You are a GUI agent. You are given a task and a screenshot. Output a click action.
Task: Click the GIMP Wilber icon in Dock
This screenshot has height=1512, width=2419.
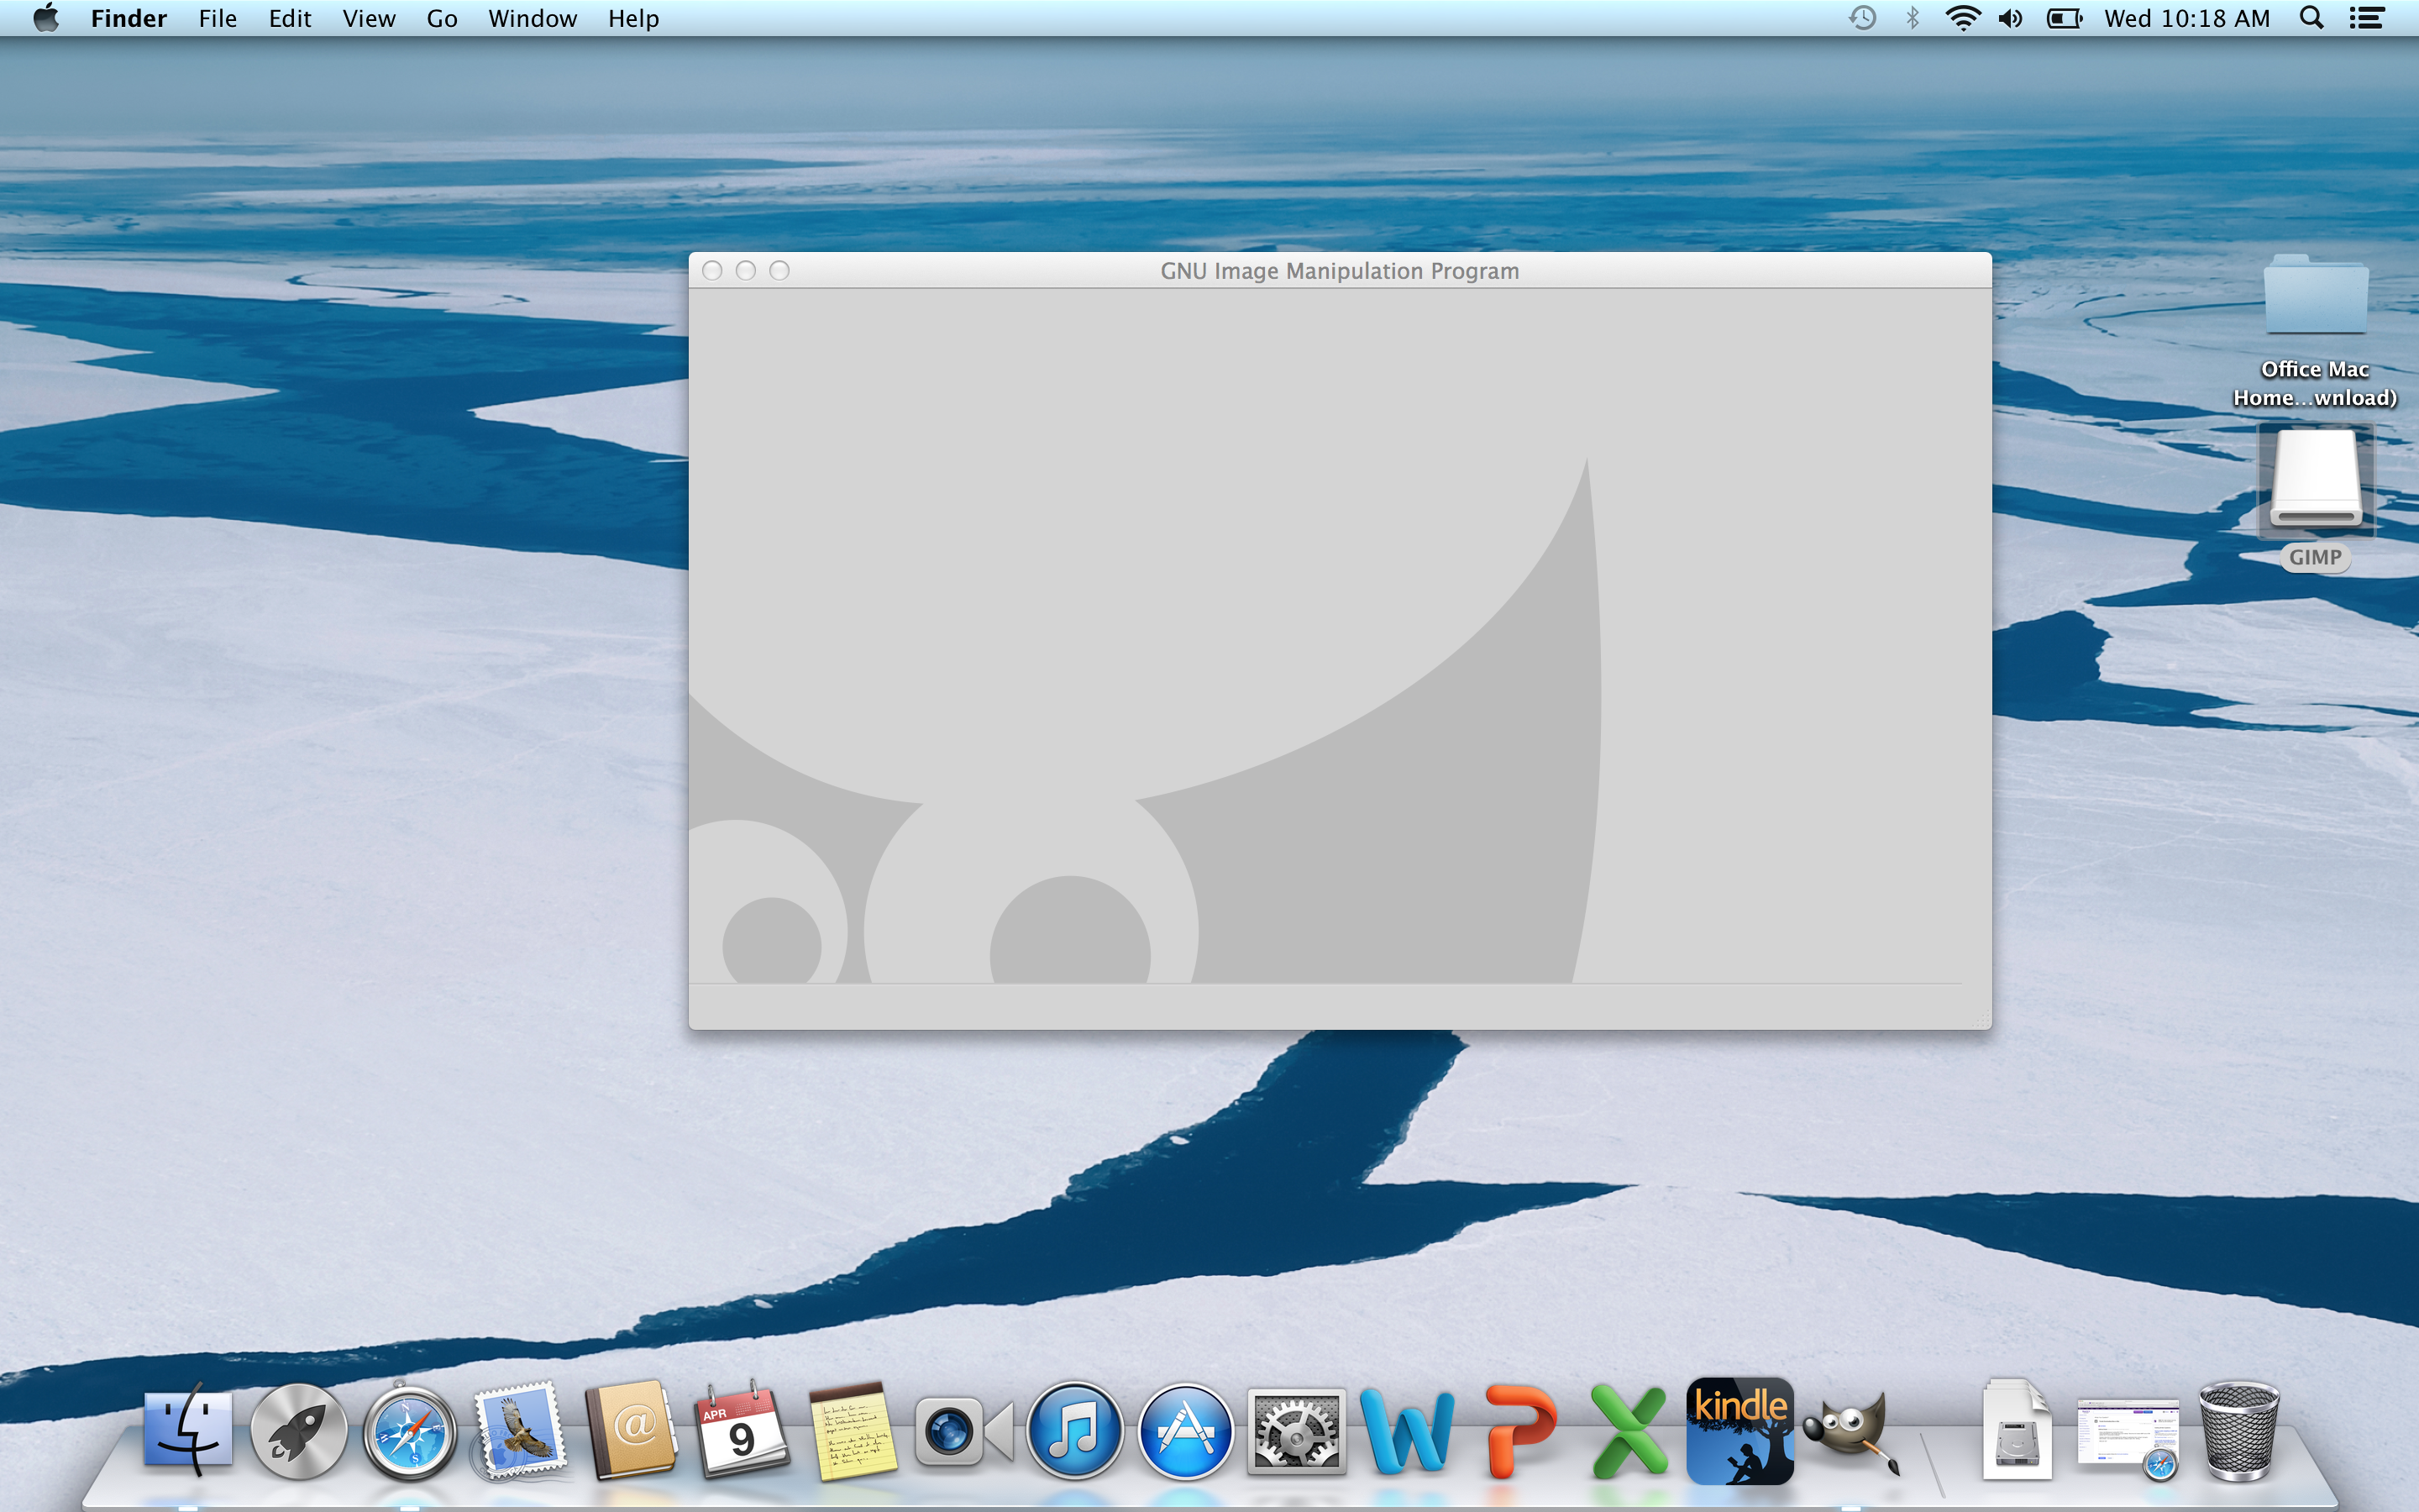click(x=1852, y=1431)
